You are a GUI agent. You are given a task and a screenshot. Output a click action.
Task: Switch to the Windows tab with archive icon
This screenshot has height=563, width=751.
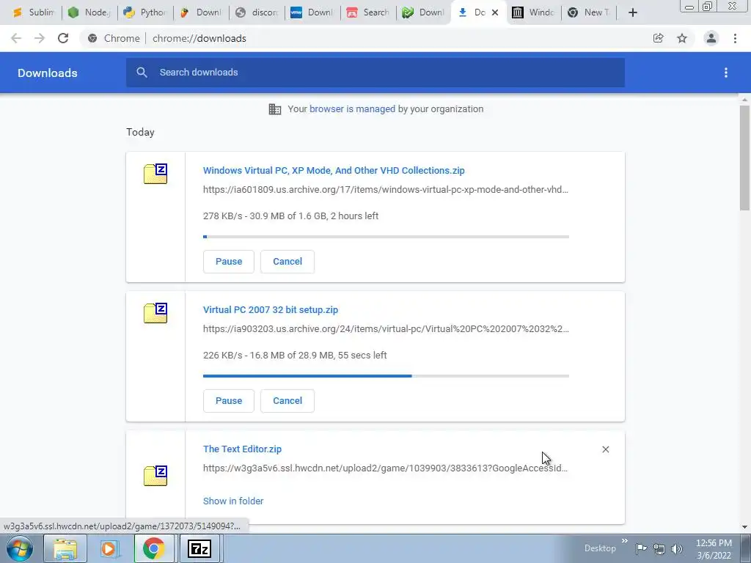tap(535, 12)
